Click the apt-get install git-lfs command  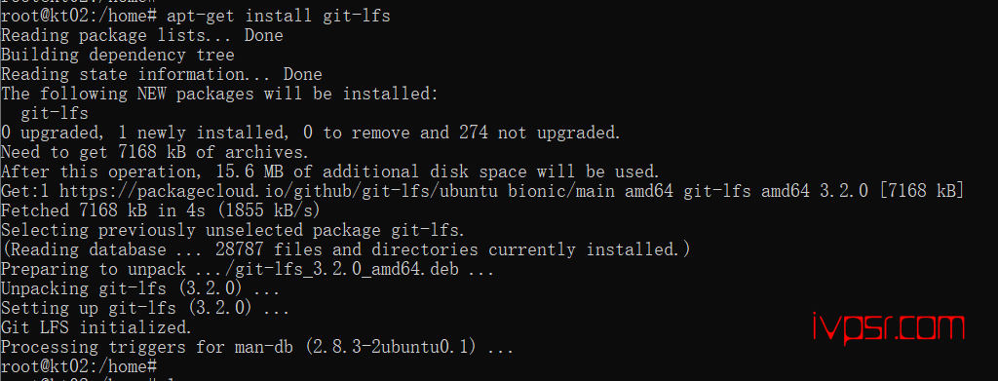(x=278, y=16)
